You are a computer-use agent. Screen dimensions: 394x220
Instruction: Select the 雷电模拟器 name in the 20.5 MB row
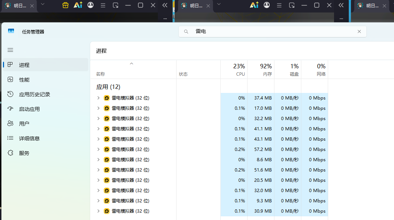point(130,180)
